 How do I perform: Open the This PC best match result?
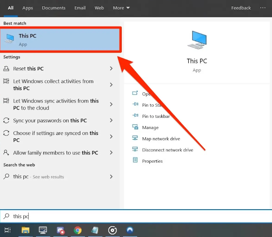[60, 39]
